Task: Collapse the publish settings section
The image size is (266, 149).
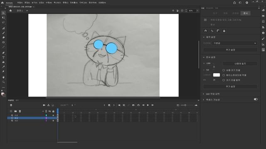Action: (204, 37)
